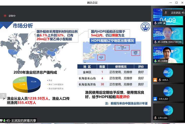Click the 工作人员6 name label
Image resolution: width=185 pixels, height=124 pixels.
pyautogui.click(x=162, y=118)
